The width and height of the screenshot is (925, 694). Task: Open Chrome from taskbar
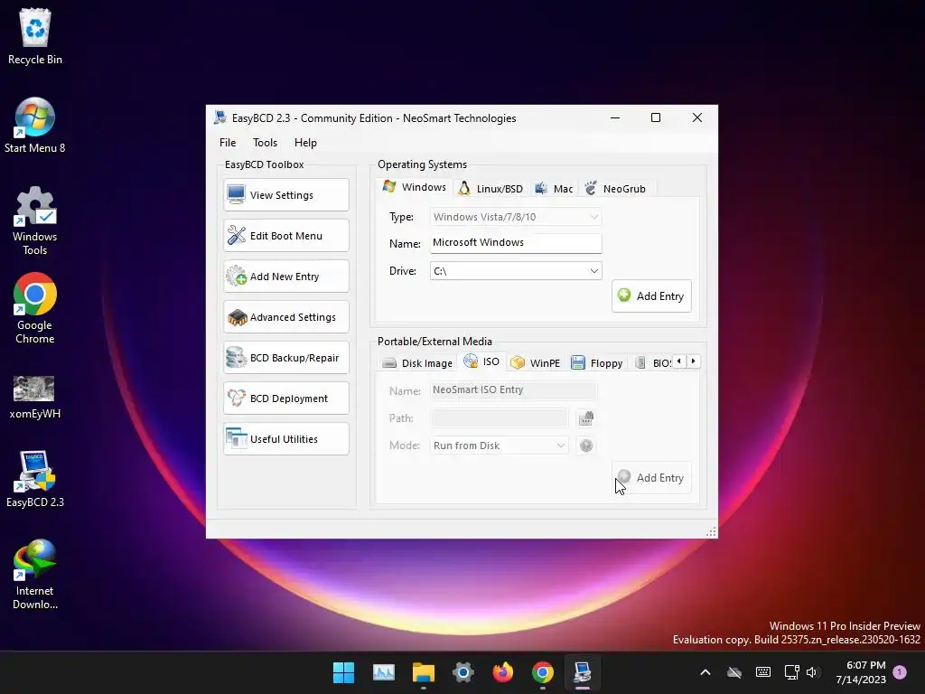click(x=543, y=672)
